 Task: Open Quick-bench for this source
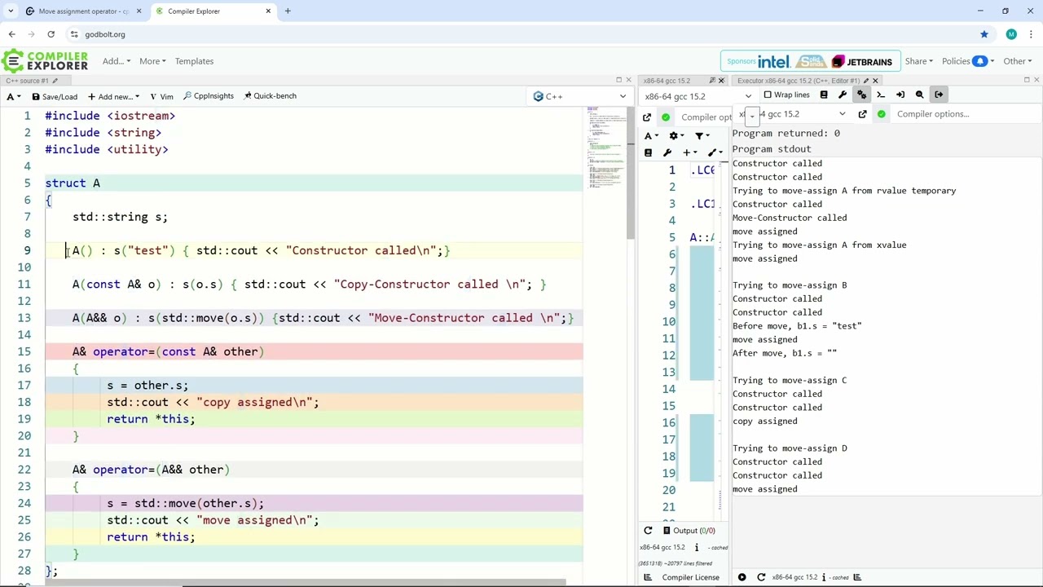[270, 96]
